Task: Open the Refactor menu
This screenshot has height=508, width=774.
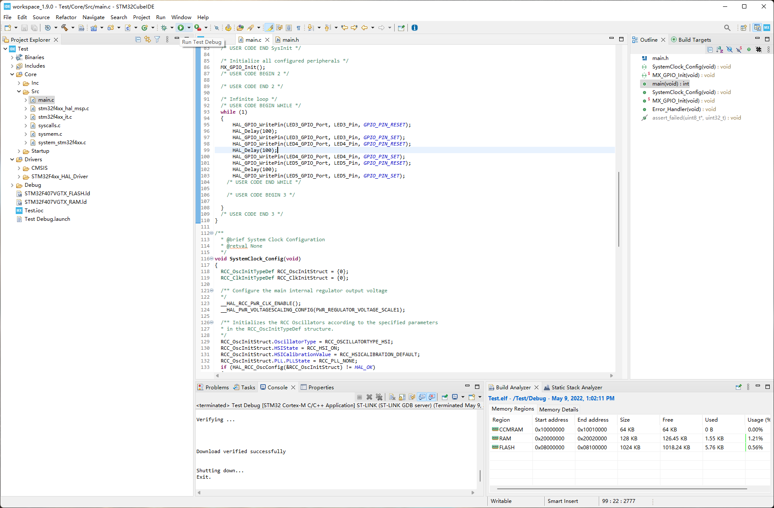Action: pos(66,17)
